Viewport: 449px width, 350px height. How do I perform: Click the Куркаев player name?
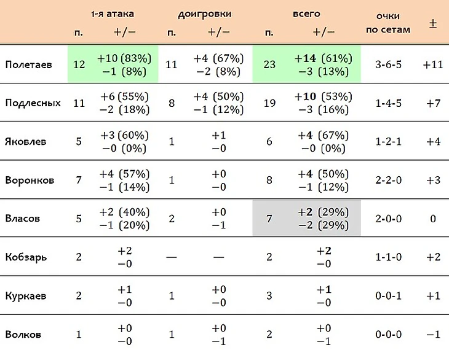tap(25, 296)
